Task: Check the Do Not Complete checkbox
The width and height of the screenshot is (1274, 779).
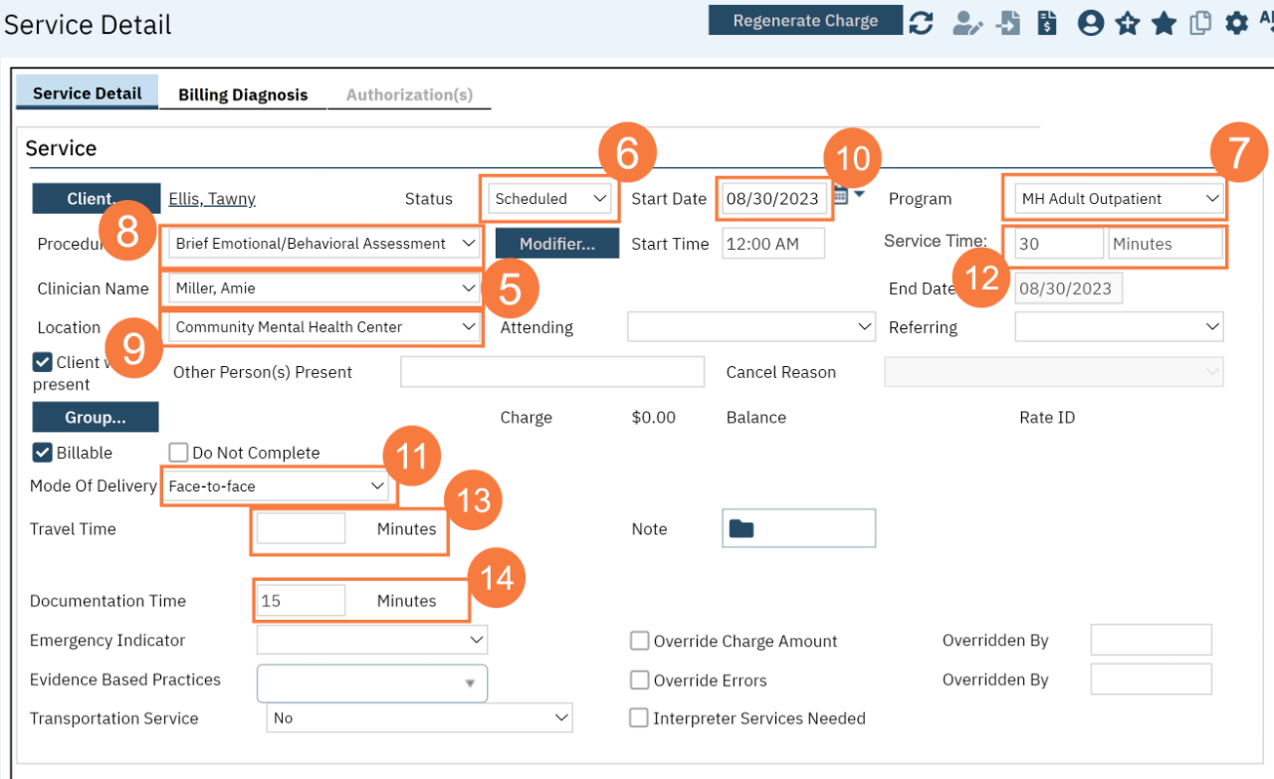Action: (x=178, y=453)
